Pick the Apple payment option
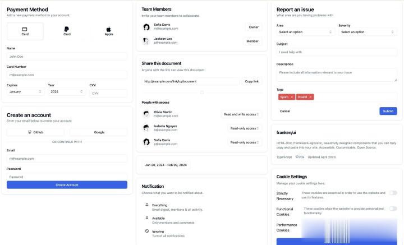Screen dimensions: 404x245 click(x=109, y=31)
